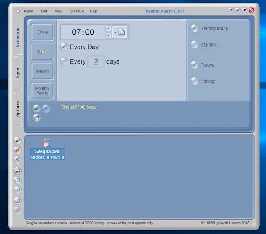The width and height of the screenshot is (266, 234).
Task: Click the date and time in status bar
Action: tap(225, 223)
